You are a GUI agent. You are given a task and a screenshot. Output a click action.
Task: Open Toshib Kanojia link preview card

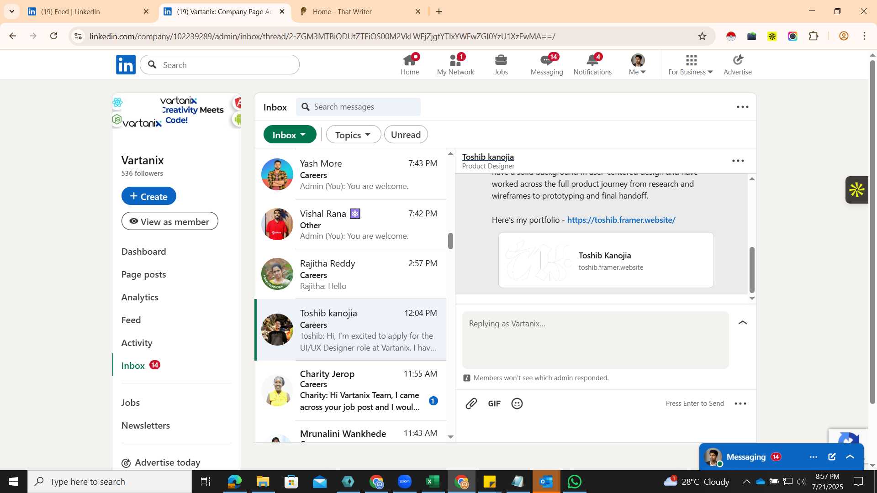point(606,260)
